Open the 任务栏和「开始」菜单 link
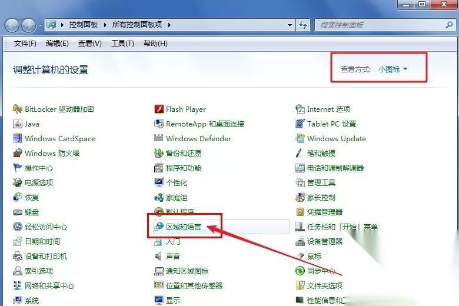 pos(342,227)
